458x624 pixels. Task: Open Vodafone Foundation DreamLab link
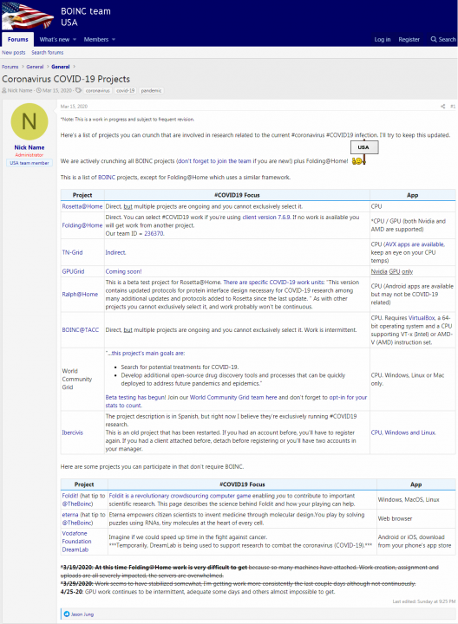[76, 541]
